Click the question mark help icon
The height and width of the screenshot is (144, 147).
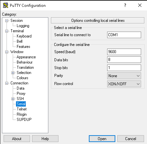coord(125,5)
